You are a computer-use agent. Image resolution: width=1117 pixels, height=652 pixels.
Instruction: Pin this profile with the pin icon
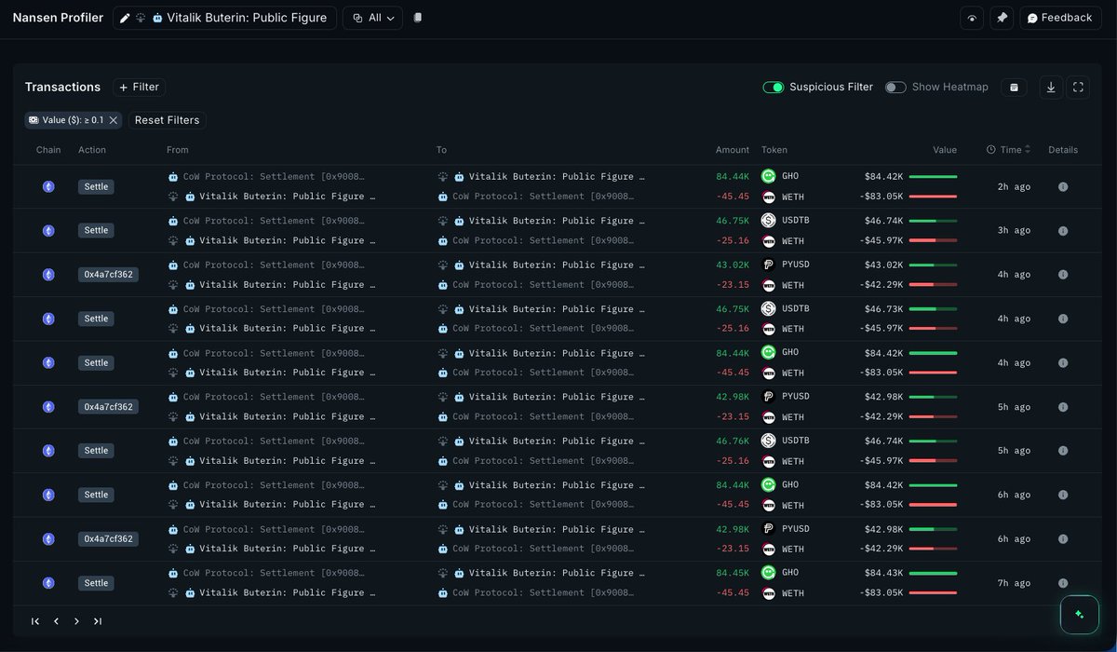1002,18
